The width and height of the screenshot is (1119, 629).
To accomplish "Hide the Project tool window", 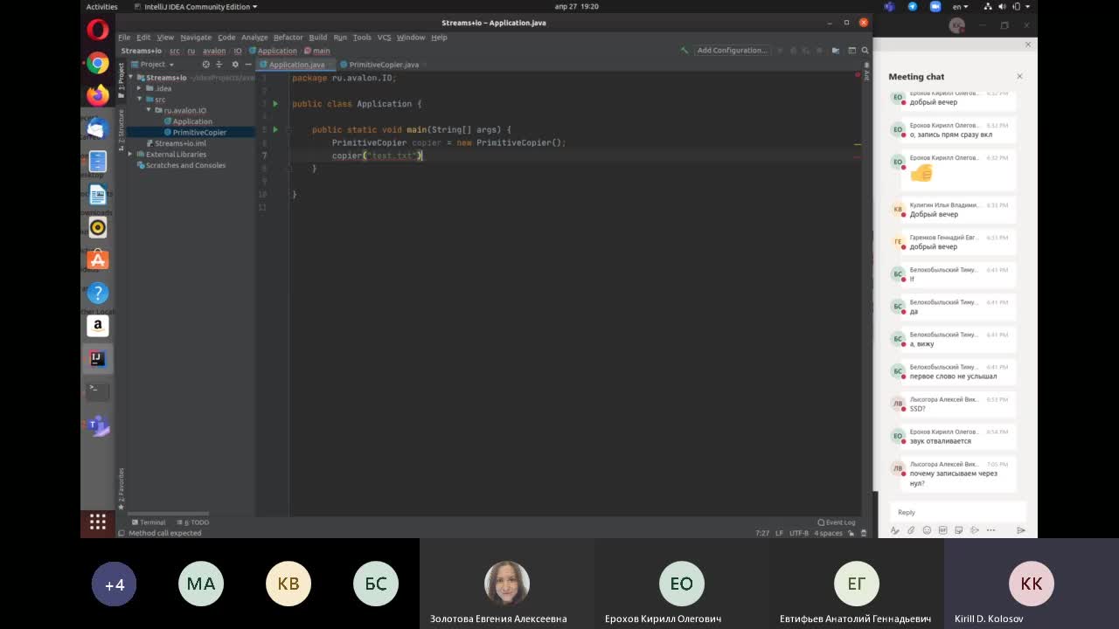I will (248, 65).
